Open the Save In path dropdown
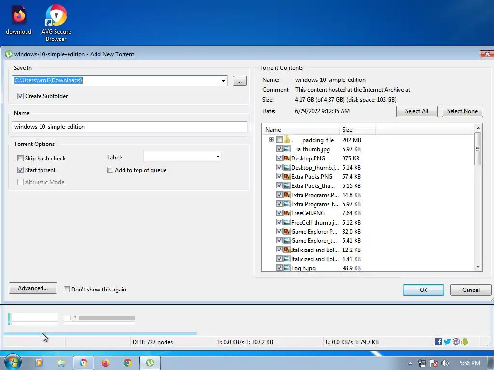This screenshot has height=370, width=494. pyautogui.click(x=223, y=80)
